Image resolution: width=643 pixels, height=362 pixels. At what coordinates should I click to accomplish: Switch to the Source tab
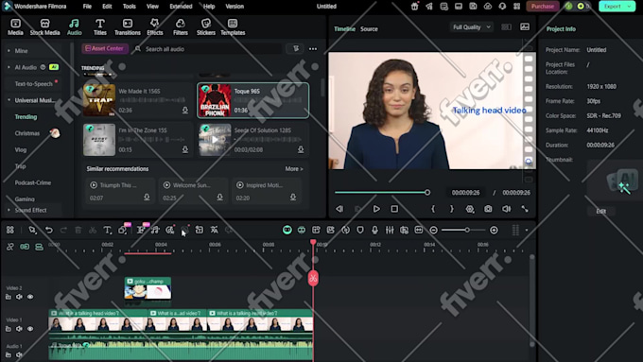369,29
